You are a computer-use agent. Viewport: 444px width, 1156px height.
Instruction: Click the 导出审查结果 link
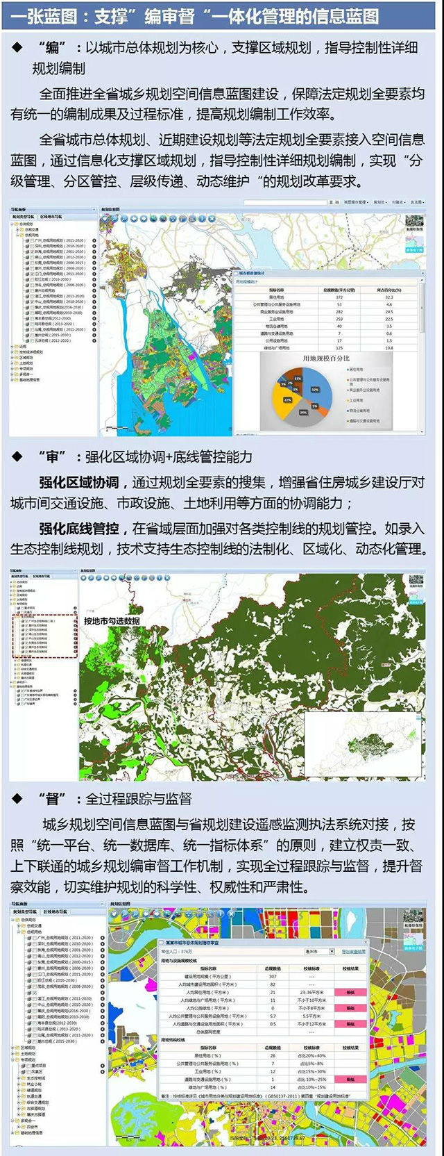[354, 951]
